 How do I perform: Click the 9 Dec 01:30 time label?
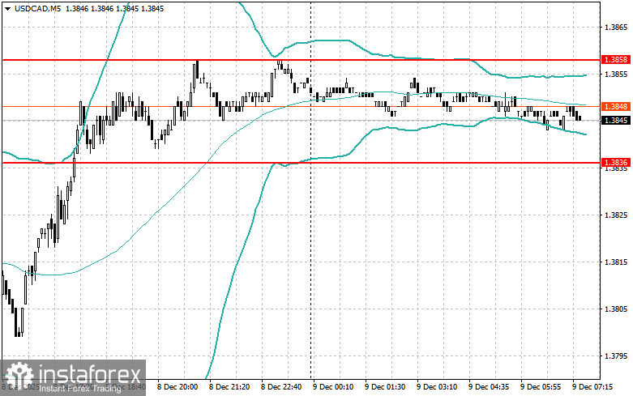point(385,387)
